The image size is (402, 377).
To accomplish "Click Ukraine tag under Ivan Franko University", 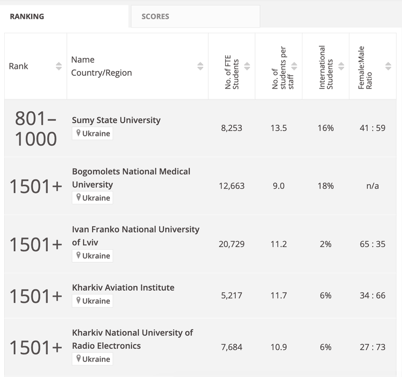I will pos(92,255).
